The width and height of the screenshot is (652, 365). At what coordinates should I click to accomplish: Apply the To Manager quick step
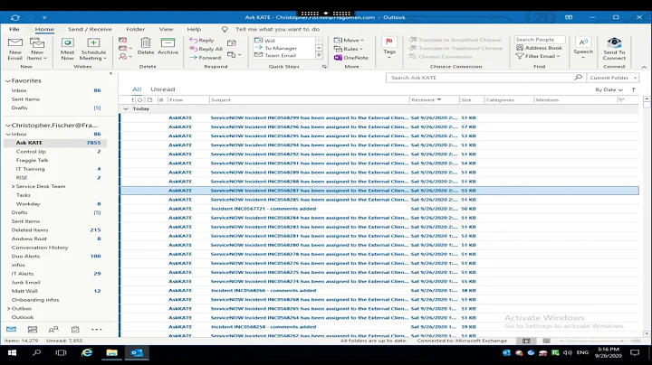[x=281, y=48]
